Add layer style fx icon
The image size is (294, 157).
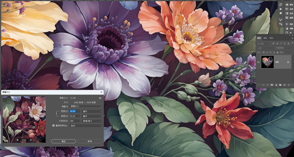268,85
